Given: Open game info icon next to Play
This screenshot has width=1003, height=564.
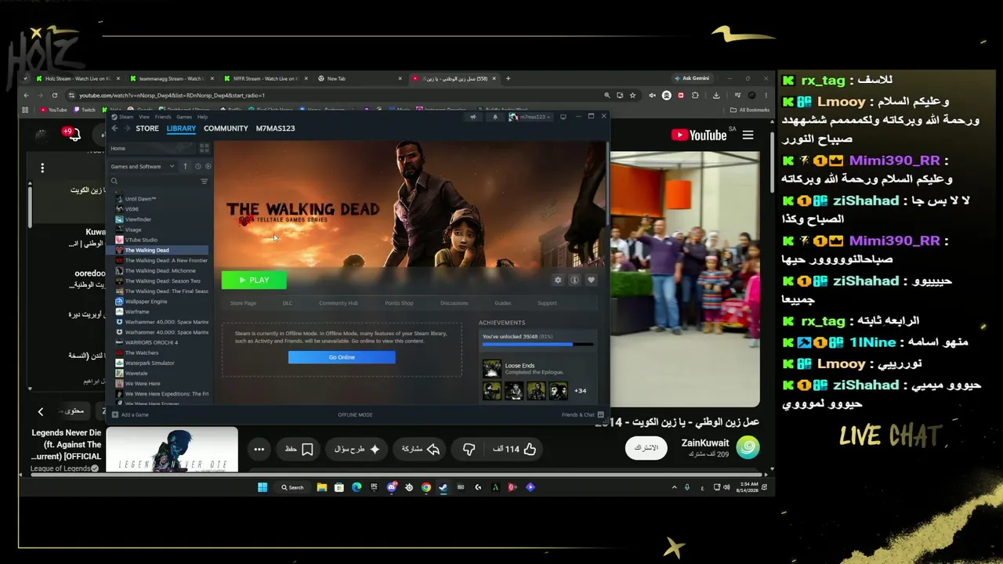Looking at the screenshot, I should pos(574,280).
